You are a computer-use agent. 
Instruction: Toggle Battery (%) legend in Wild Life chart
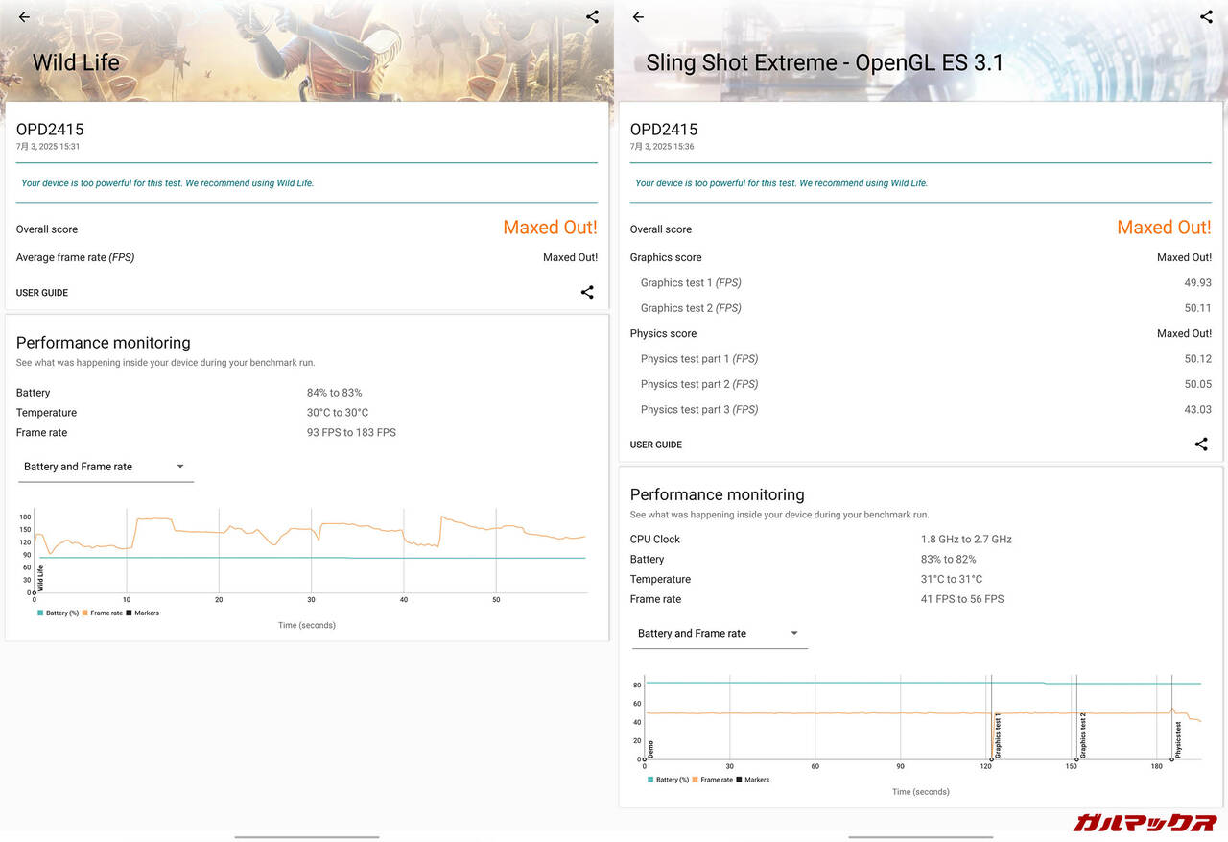tap(59, 613)
